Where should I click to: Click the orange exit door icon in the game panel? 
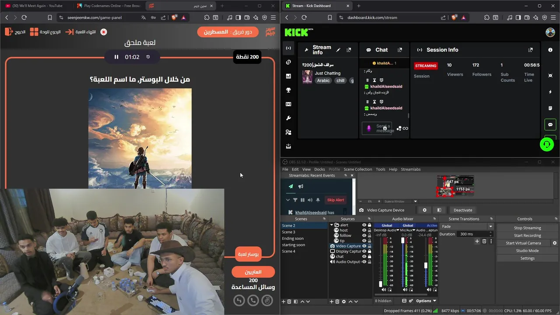(8, 32)
